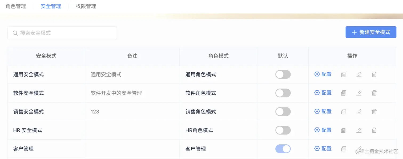Enable default toggle for 通用安全模式
Viewport: 403px width, 159px height.
(283, 74)
